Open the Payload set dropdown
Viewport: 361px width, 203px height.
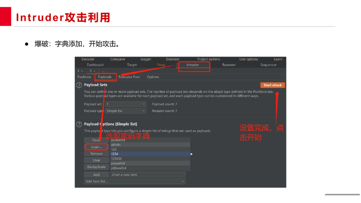click(x=126, y=104)
